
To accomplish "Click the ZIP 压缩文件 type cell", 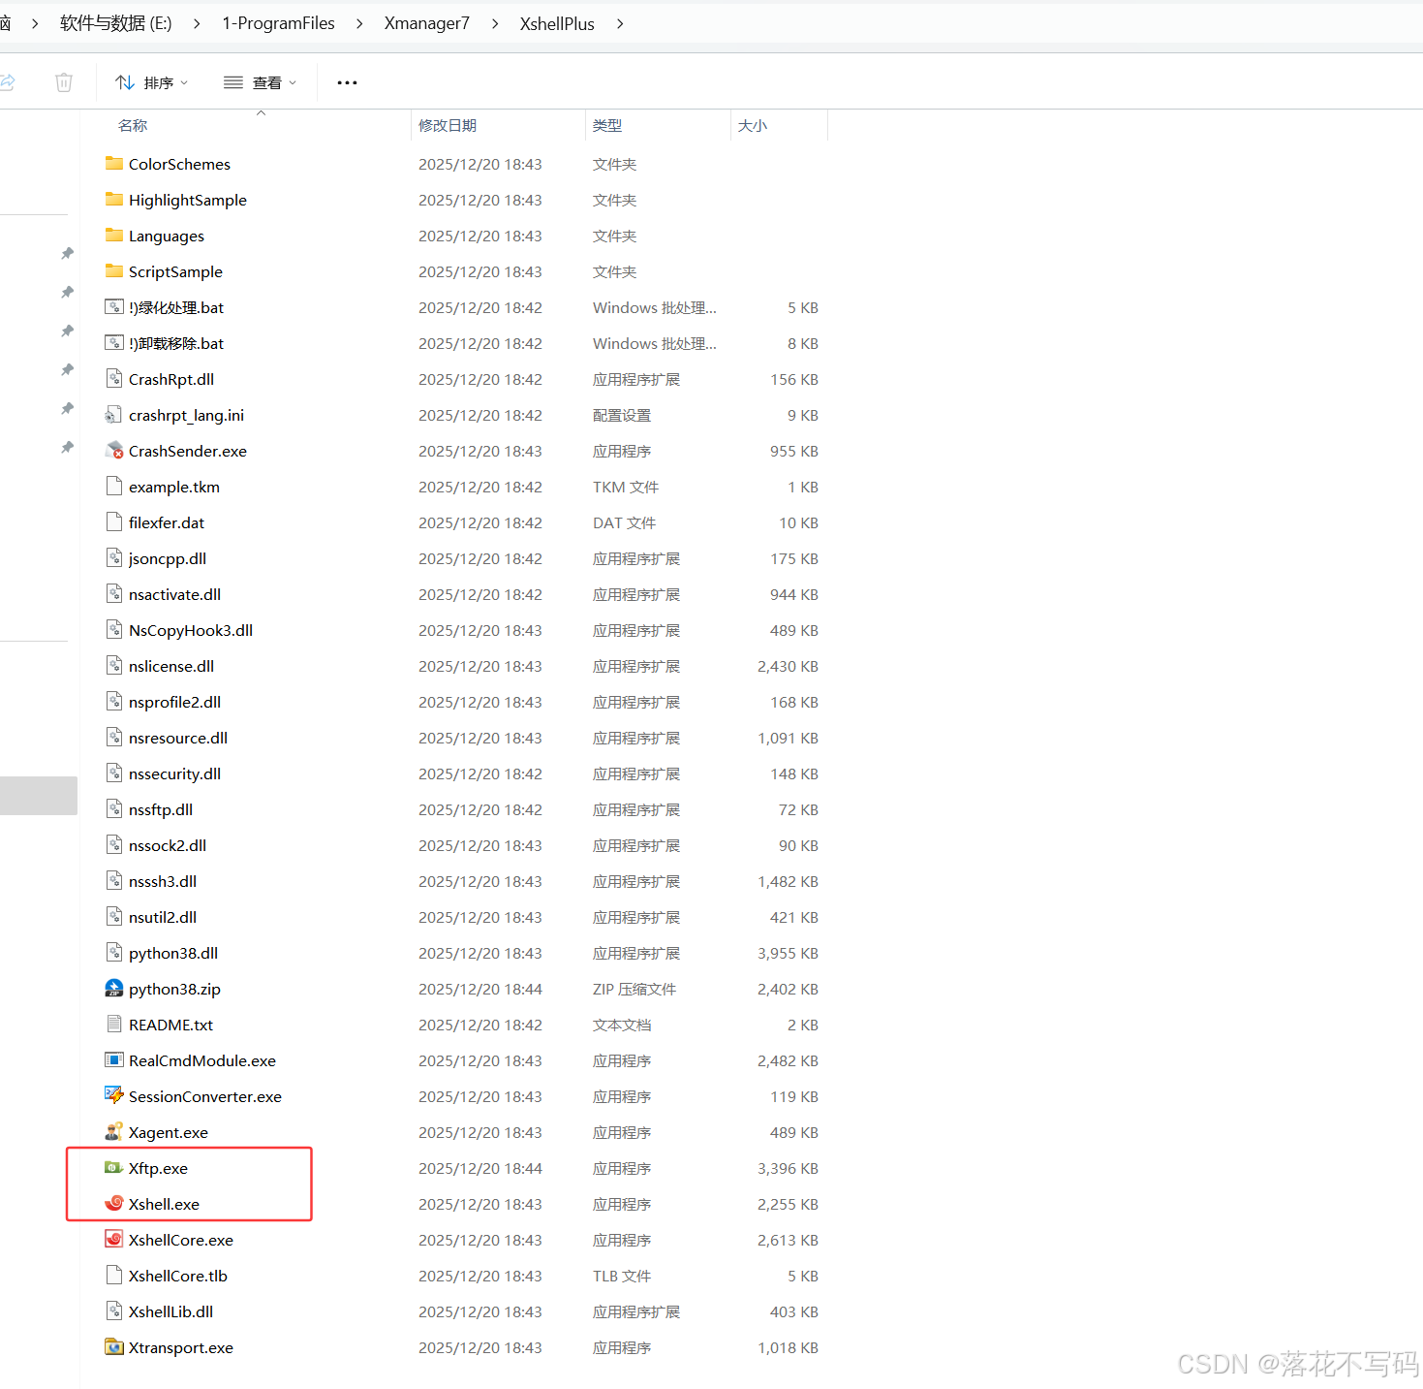I will pyautogui.click(x=634, y=989).
